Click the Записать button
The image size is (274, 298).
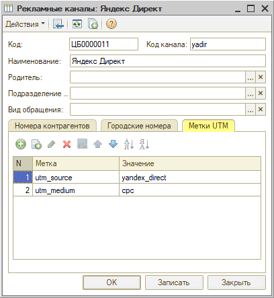tap(174, 283)
